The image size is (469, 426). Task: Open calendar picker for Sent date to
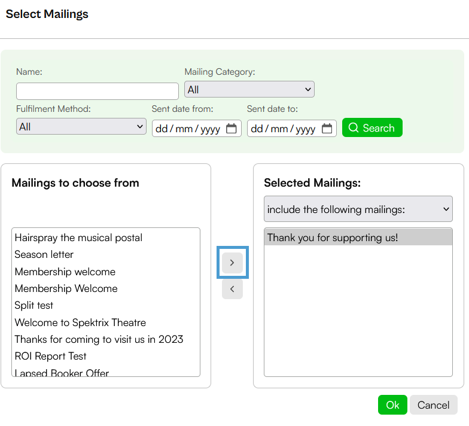(x=327, y=128)
